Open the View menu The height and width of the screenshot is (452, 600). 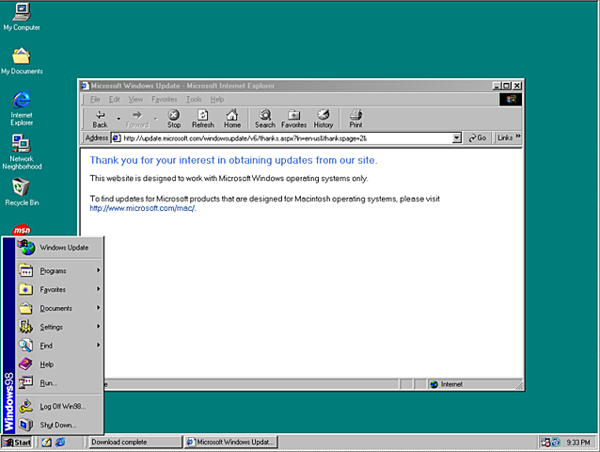[135, 99]
